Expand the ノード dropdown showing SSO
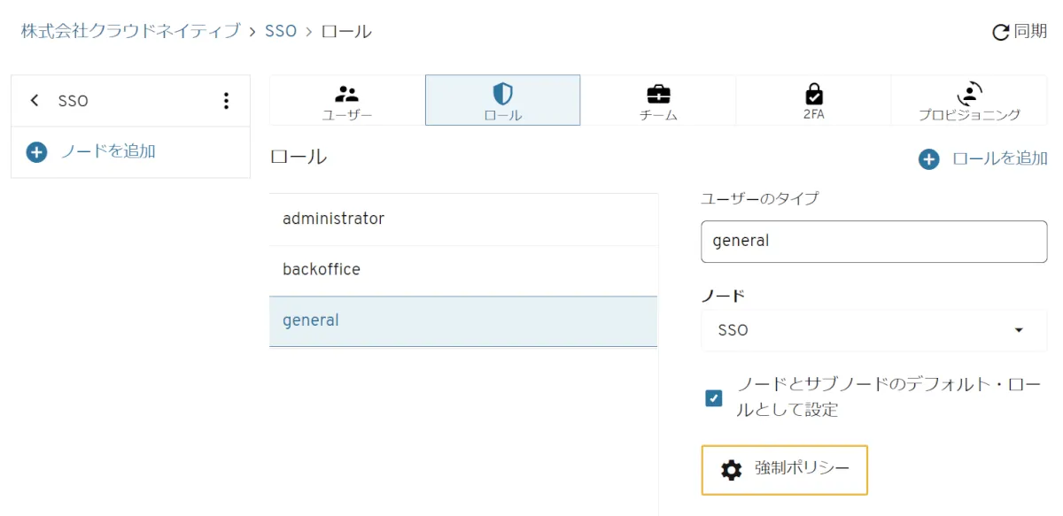The image size is (1063, 516). click(859, 330)
